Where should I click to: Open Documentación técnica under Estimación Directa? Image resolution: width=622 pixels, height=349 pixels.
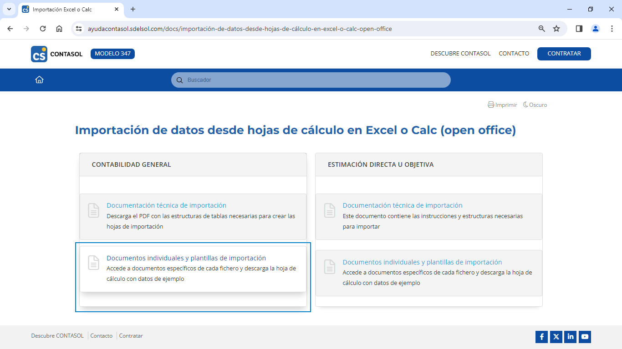pos(403,205)
